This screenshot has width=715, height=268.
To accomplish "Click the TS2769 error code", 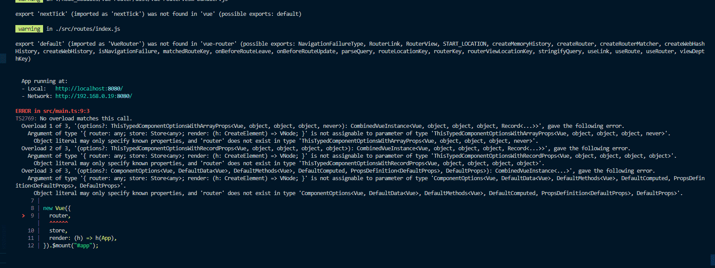I will pos(25,119).
